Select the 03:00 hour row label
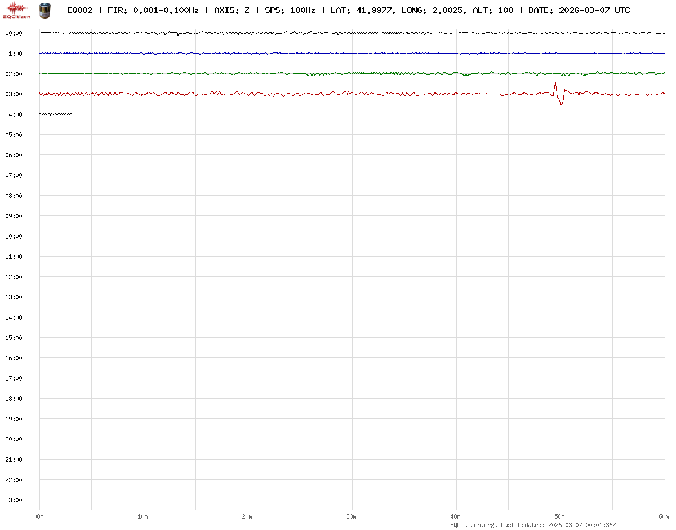This screenshot has height=530, width=676. tap(14, 94)
